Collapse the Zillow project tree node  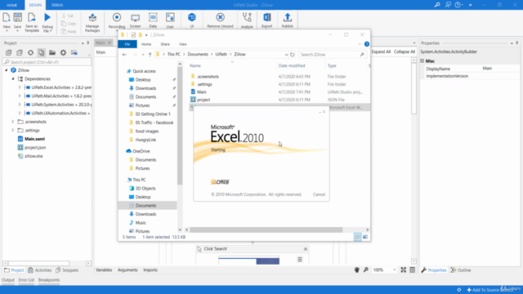point(6,70)
